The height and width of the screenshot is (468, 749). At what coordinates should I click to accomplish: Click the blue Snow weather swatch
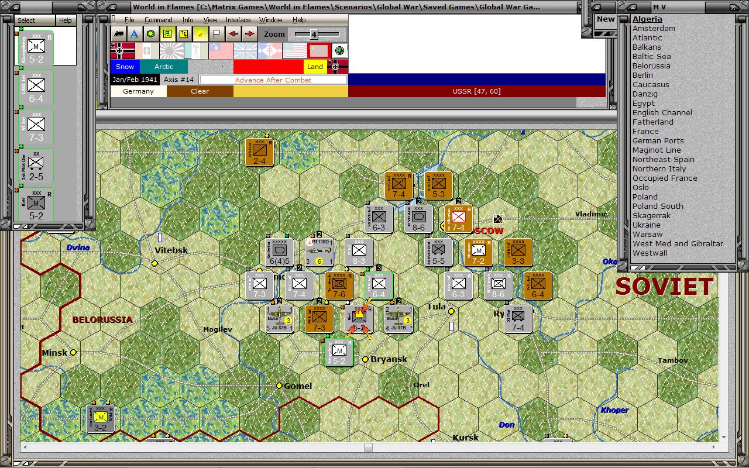click(x=125, y=67)
